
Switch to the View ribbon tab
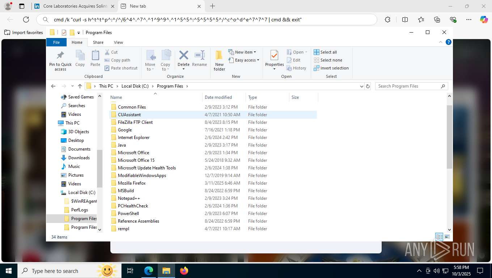118,42
